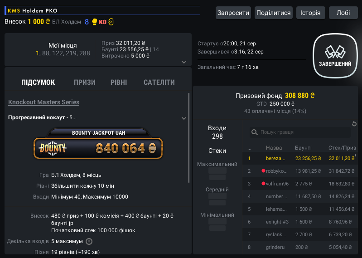
Task: Click the Збільшити кожну 10 хв value
Action: [82, 186]
